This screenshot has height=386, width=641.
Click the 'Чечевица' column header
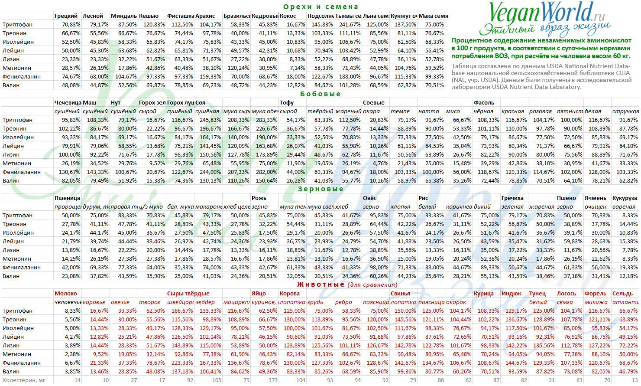[x=68, y=102]
